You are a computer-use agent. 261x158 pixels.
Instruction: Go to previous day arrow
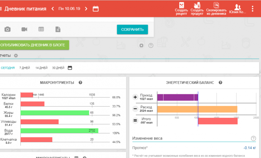(53, 8)
